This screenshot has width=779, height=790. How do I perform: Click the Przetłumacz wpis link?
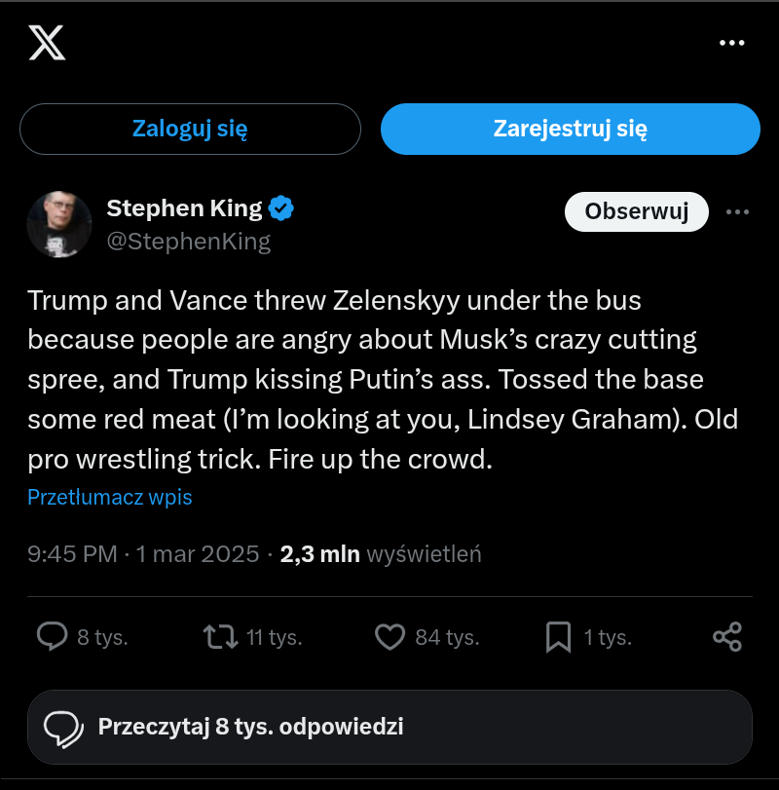tap(110, 497)
